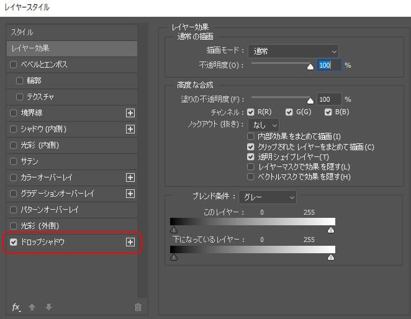Click the left effects list scrollbar

[142, 161]
